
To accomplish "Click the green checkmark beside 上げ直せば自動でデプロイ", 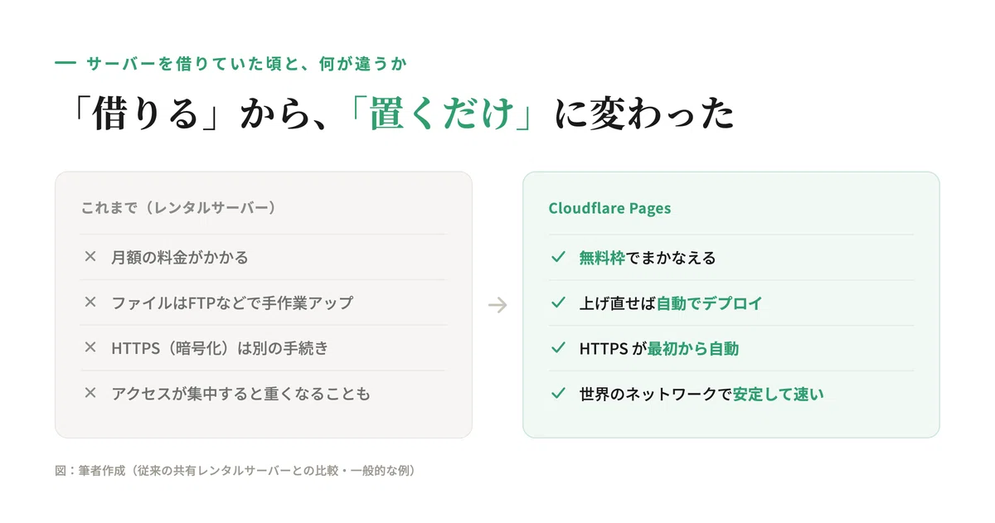I will pos(558,303).
